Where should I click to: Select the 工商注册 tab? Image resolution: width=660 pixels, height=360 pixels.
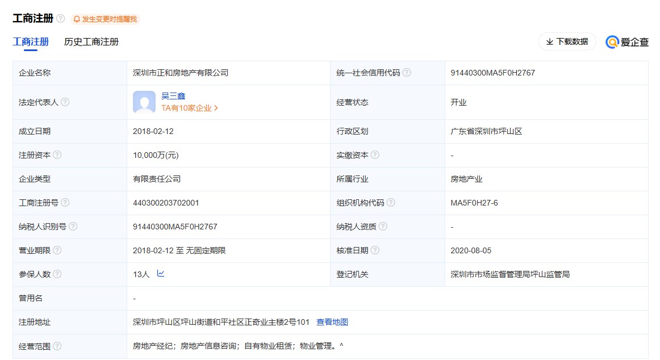coord(31,41)
